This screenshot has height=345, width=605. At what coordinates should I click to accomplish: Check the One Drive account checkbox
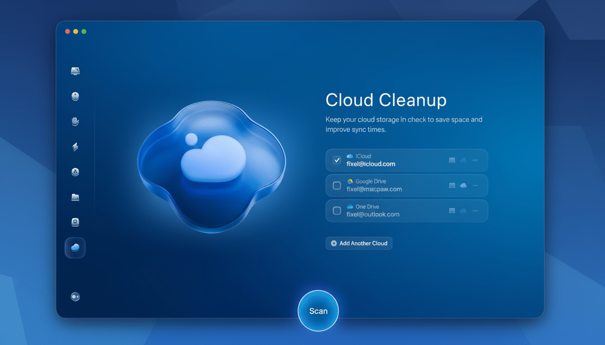336,211
